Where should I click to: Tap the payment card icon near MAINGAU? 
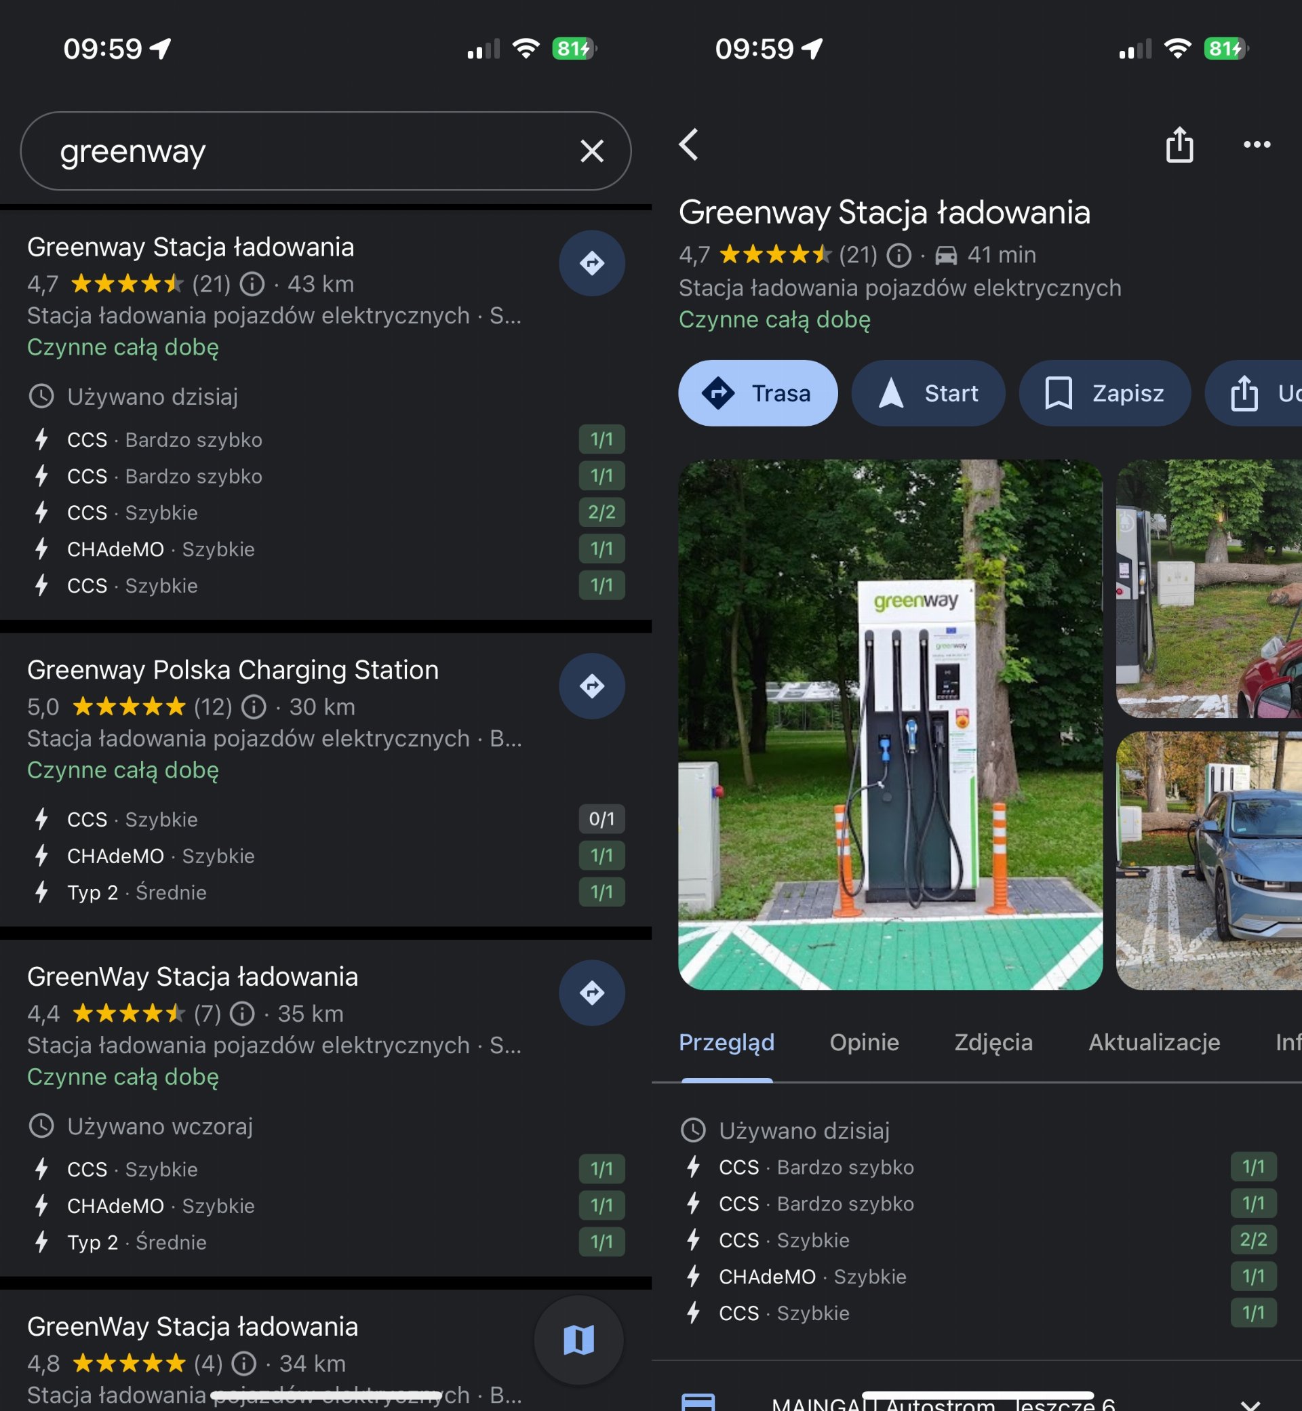(x=698, y=1402)
